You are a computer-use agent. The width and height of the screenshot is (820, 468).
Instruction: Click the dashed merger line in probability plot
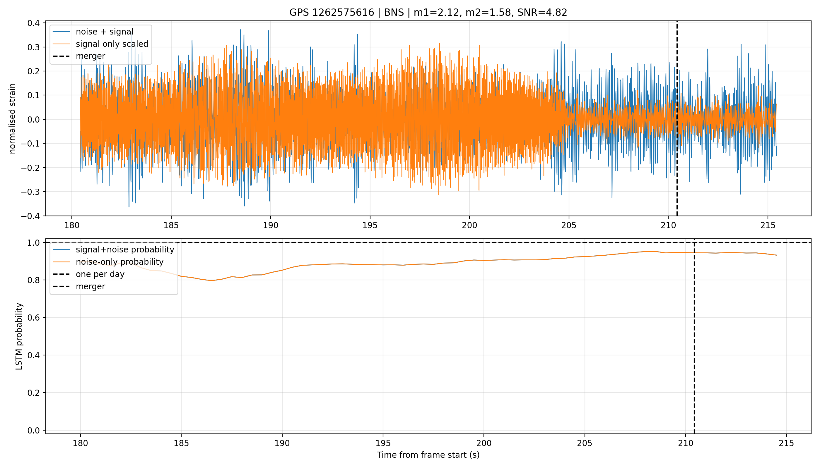coord(694,336)
